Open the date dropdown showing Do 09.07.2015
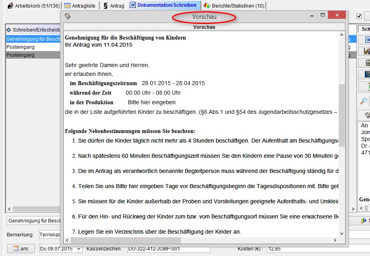 [79, 249]
